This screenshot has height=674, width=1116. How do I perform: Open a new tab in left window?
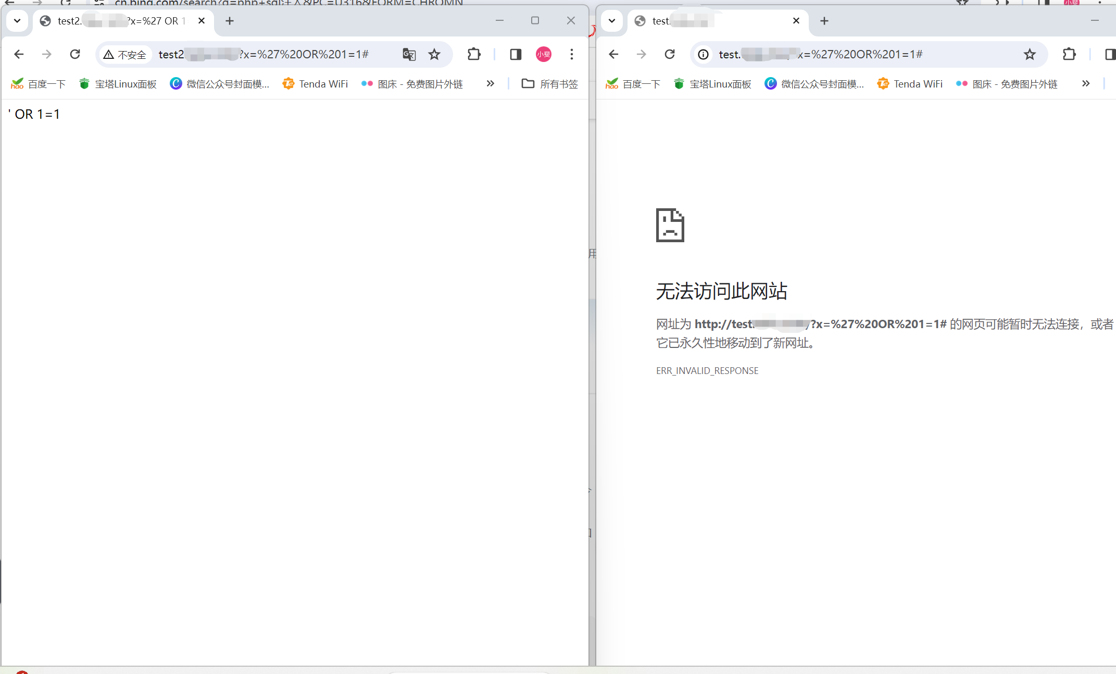tap(230, 21)
